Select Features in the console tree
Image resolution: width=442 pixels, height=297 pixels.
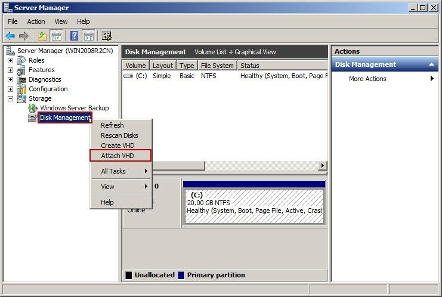point(41,70)
